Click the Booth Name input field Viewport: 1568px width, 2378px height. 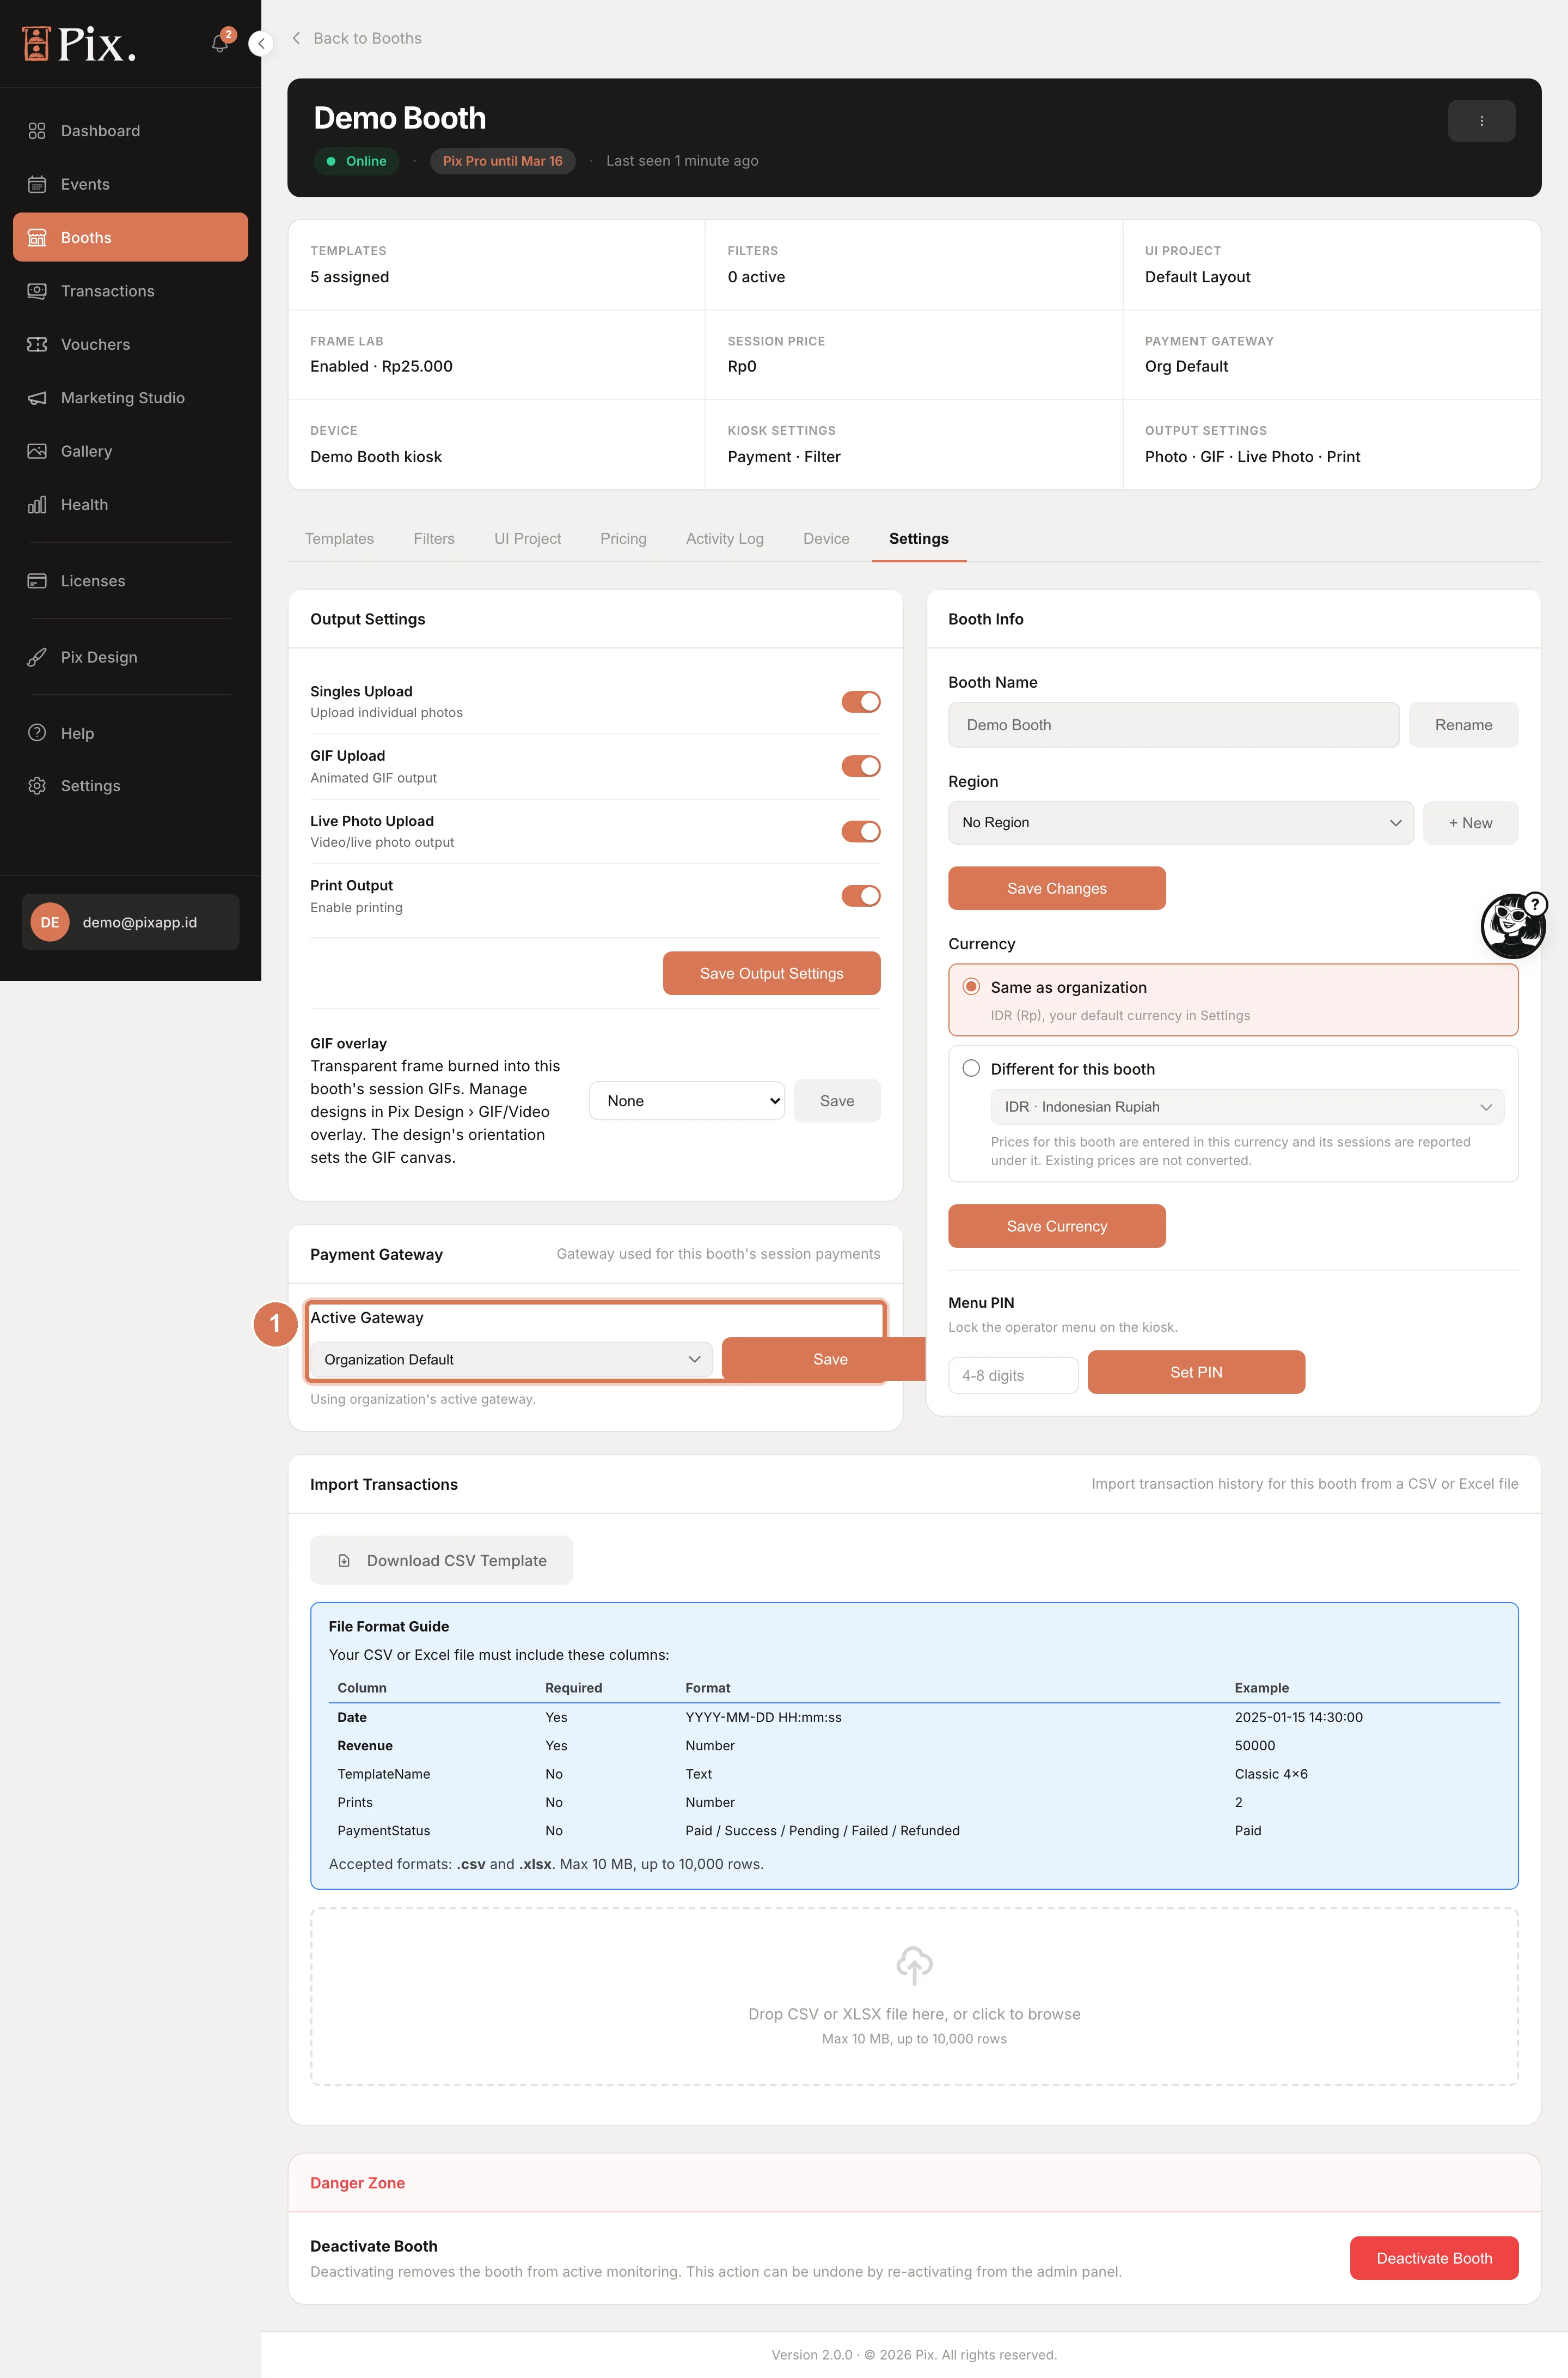tap(1173, 725)
